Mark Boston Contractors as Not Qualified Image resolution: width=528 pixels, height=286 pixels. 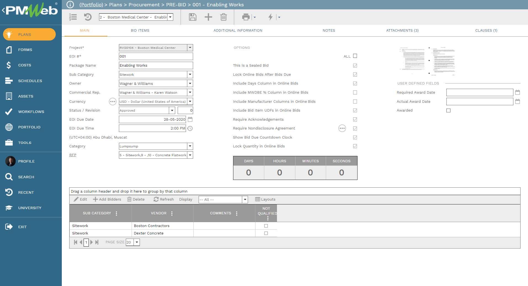266,226
